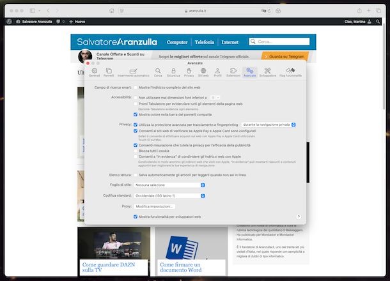The height and width of the screenshot is (281, 390).
Task: Click the Word document article thumbnail
Action: (192, 243)
